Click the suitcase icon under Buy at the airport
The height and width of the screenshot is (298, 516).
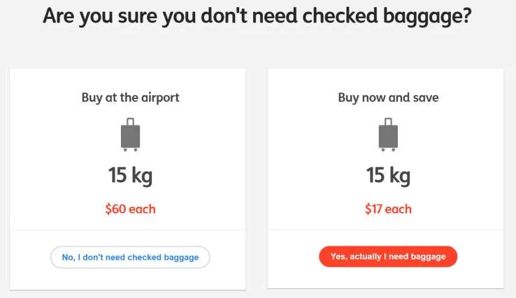pyautogui.click(x=131, y=136)
